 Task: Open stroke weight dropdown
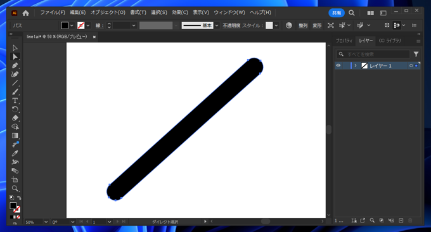point(134,25)
